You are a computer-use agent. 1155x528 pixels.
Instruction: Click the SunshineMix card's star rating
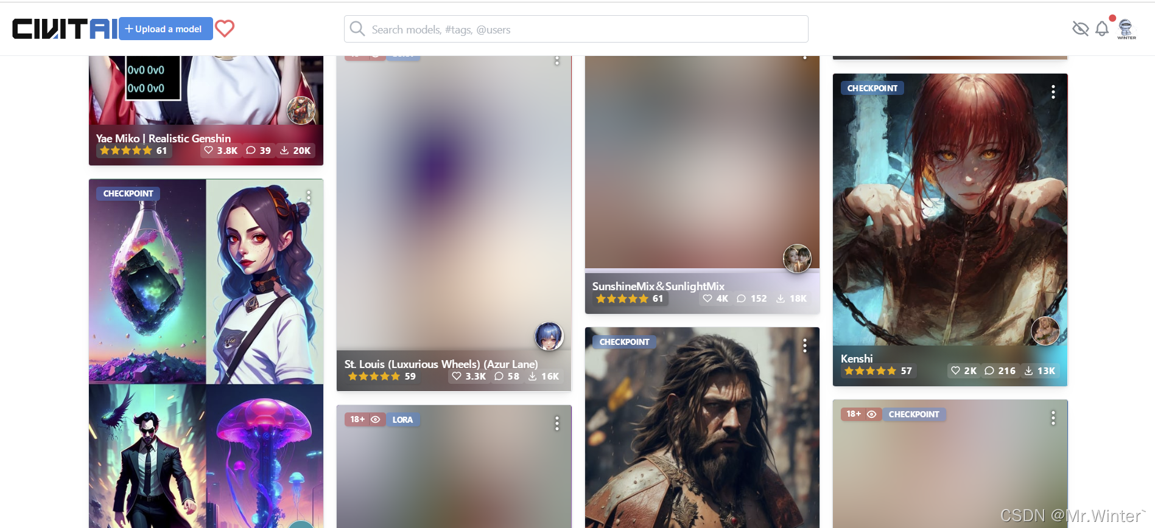point(622,299)
